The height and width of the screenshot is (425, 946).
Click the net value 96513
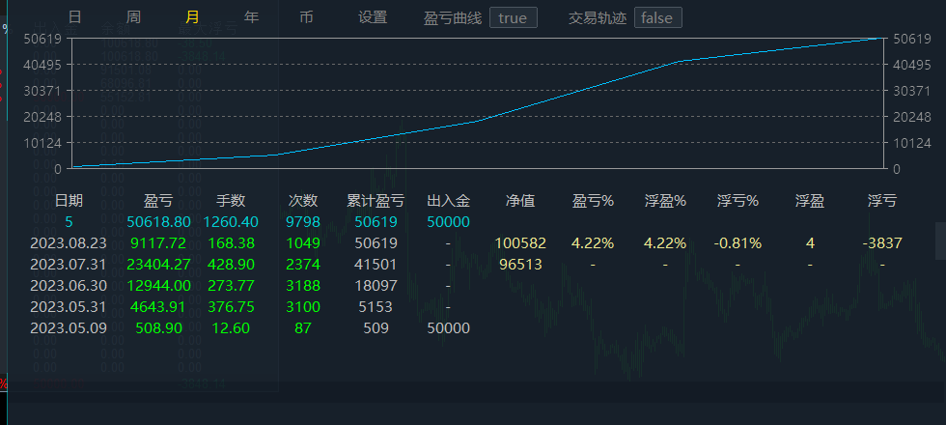520,265
